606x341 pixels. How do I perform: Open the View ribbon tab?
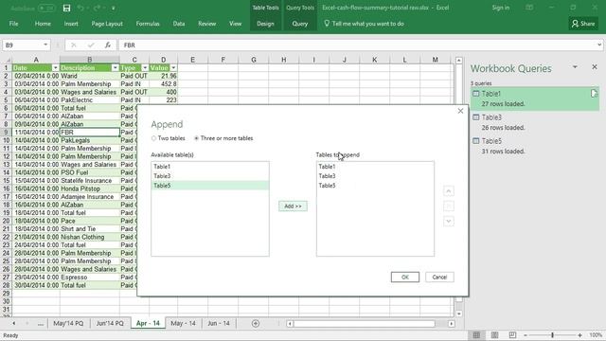[235, 24]
